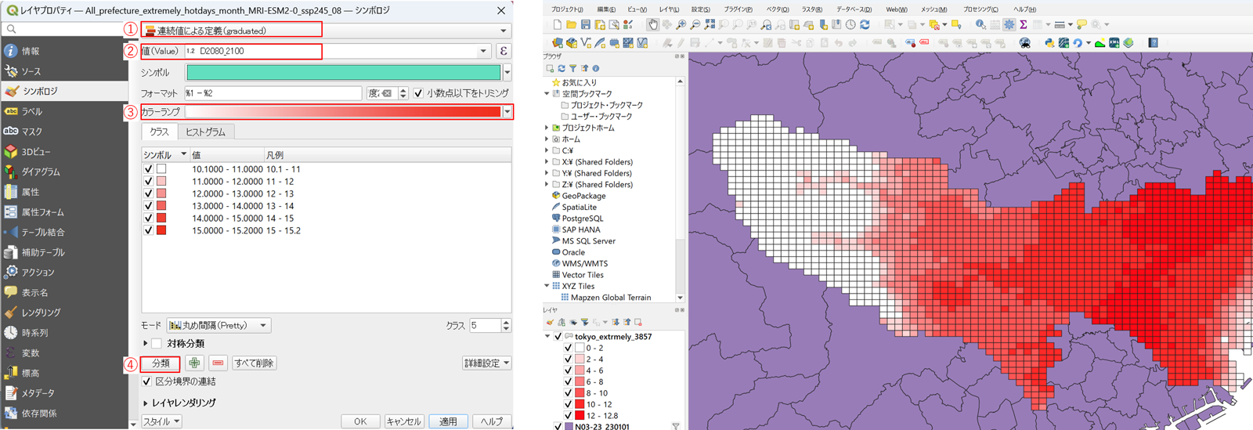Image resolution: width=1253 pixels, height=430 pixels.
Task: Uncheck the 10.1 - 11 class checkbox
Action: point(148,169)
